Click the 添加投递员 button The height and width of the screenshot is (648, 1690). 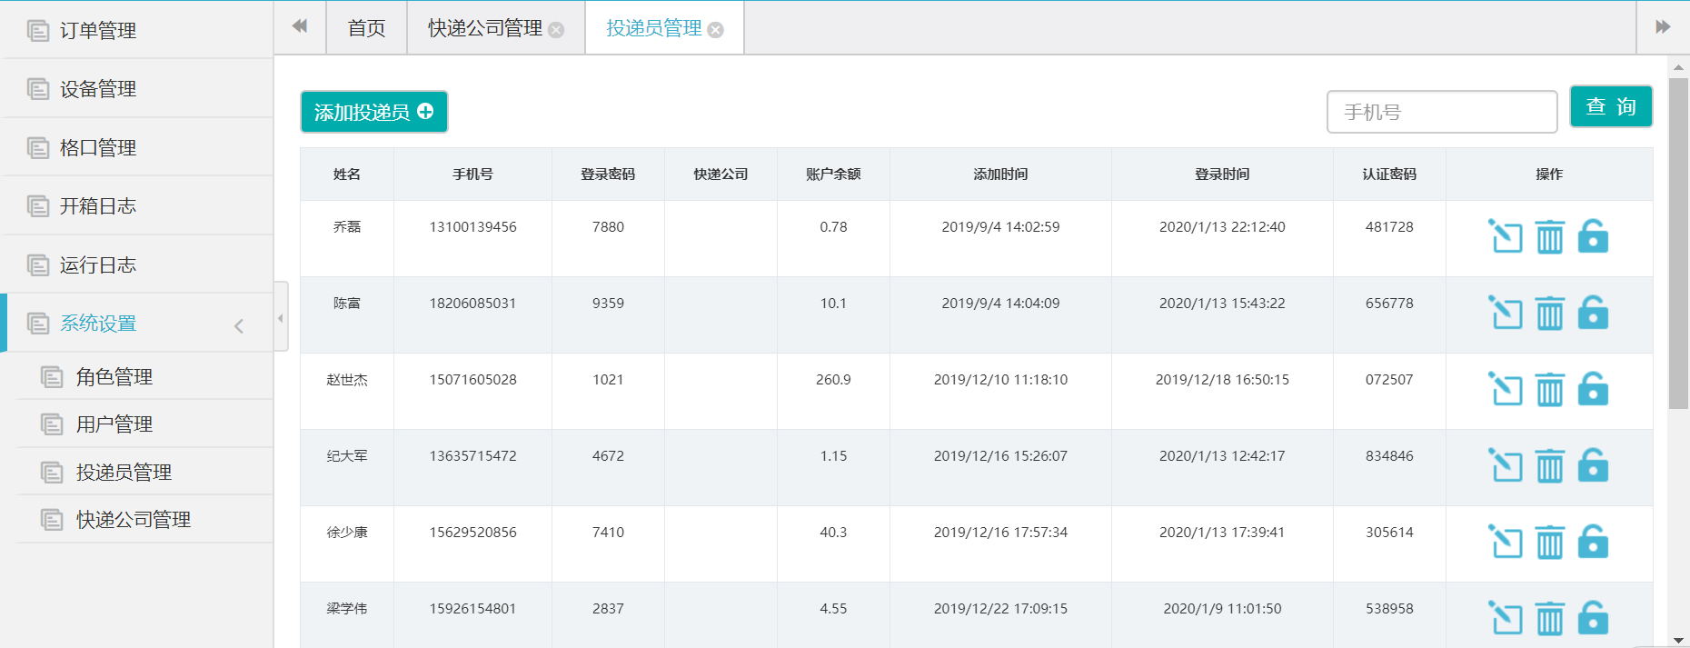[373, 112]
